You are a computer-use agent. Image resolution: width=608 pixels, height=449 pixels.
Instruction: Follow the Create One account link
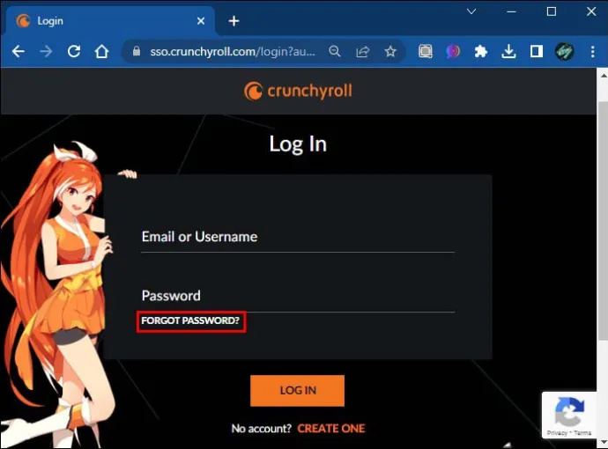(x=331, y=429)
